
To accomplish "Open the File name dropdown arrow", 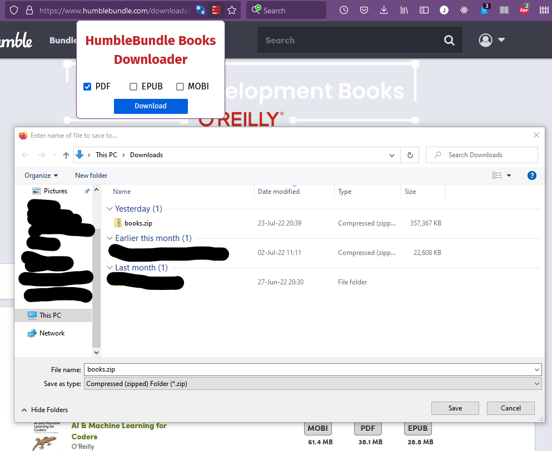I will 537,370.
